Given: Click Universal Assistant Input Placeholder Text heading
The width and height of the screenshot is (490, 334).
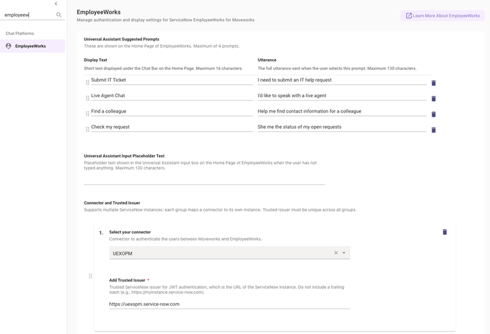Looking at the screenshot, I should (x=124, y=156).
